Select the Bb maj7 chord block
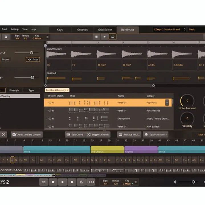The image size is (205, 205). click(x=109, y=65)
